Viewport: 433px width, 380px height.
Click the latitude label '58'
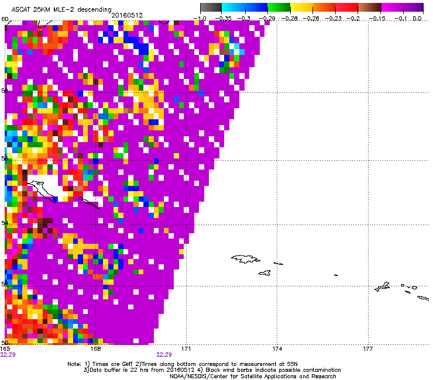[5, 91]
